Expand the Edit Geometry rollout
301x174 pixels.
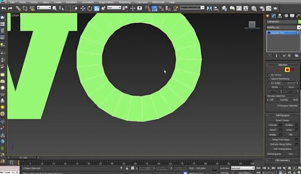pyautogui.click(x=282, y=160)
